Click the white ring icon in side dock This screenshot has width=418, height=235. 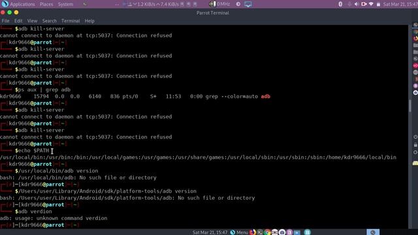click(x=415, y=93)
